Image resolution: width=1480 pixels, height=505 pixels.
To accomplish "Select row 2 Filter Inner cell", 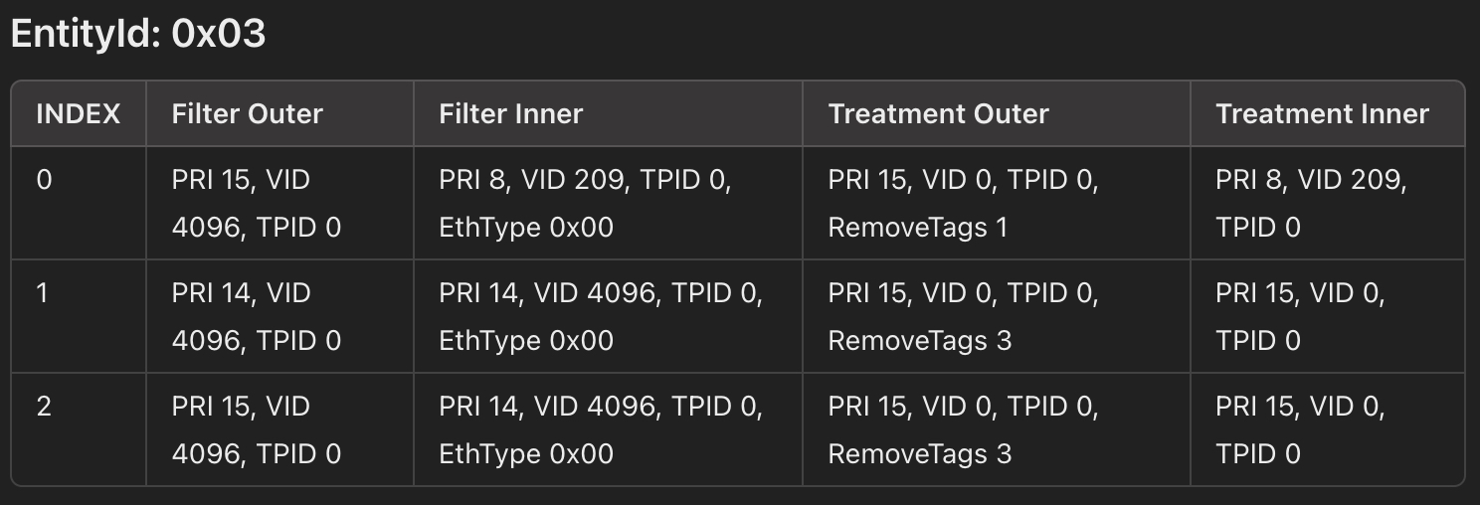I will [x=608, y=429].
